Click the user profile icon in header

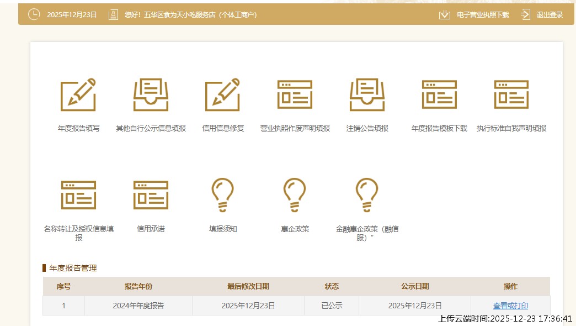coord(113,15)
